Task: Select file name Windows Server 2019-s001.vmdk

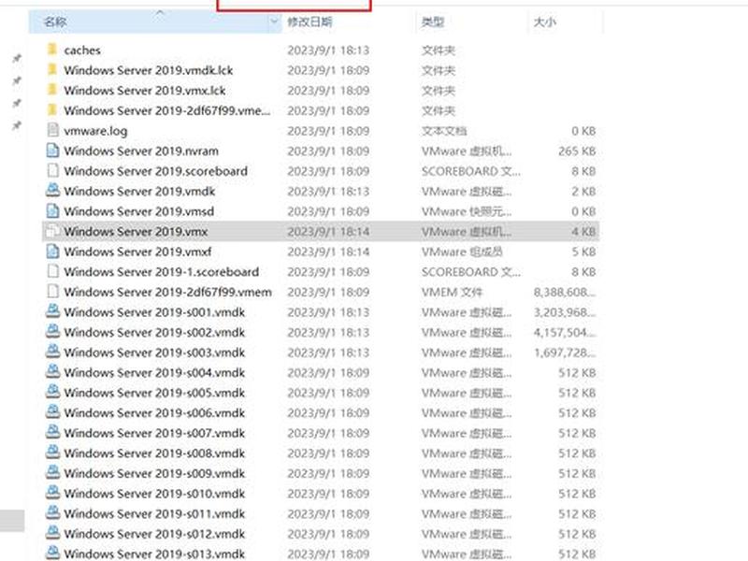Action: pos(154,312)
